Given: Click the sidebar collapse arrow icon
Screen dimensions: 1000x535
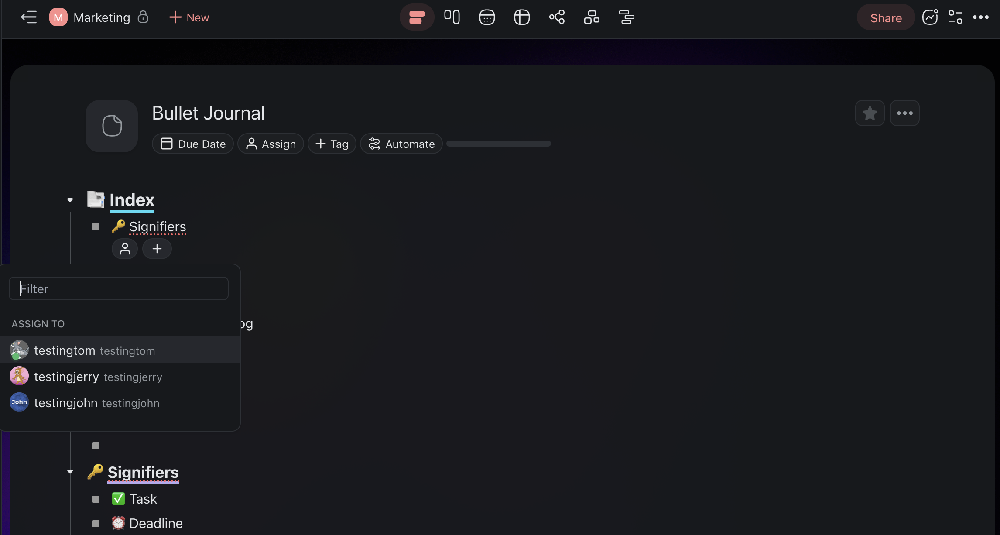Looking at the screenshot, I should click(x=29, y=17).
